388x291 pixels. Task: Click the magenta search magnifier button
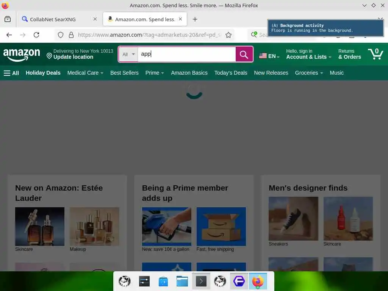[x=244, y=54]
